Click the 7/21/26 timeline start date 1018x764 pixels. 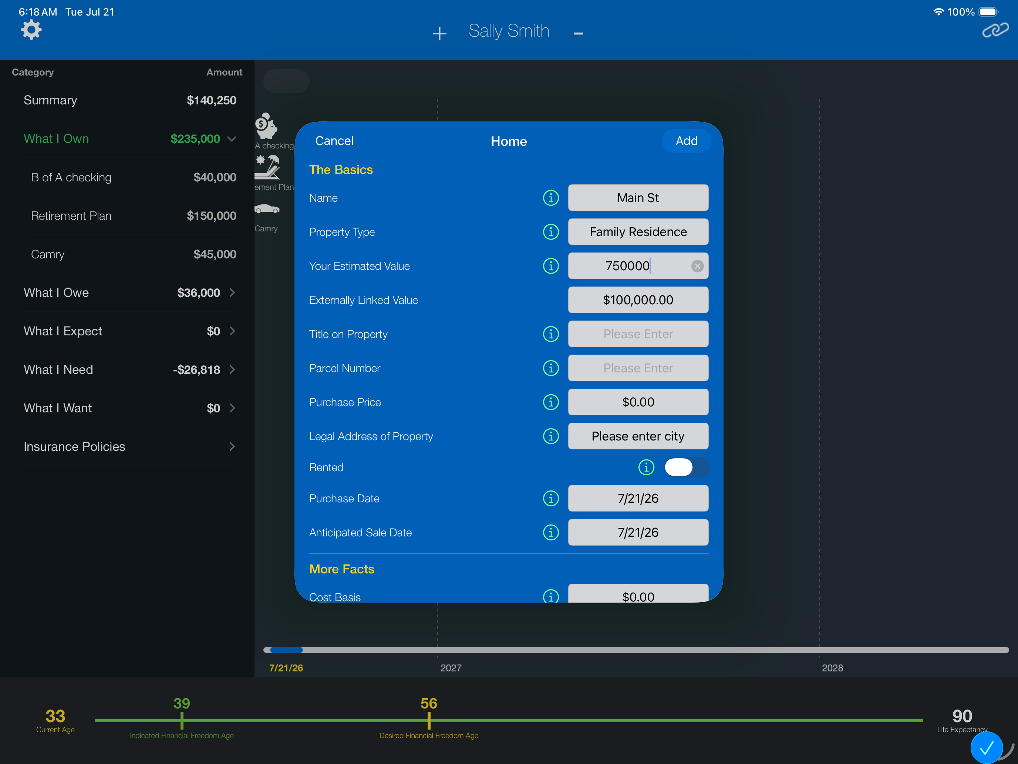(286, 668)
